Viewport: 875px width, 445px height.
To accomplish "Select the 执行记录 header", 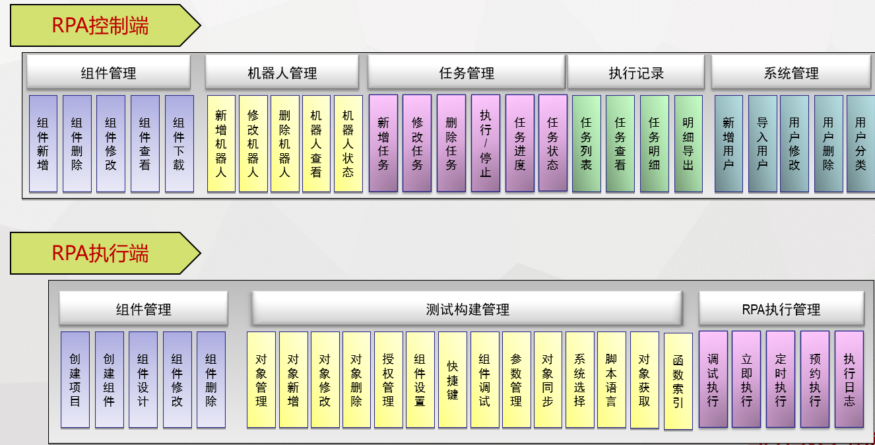I will [636, 73].
